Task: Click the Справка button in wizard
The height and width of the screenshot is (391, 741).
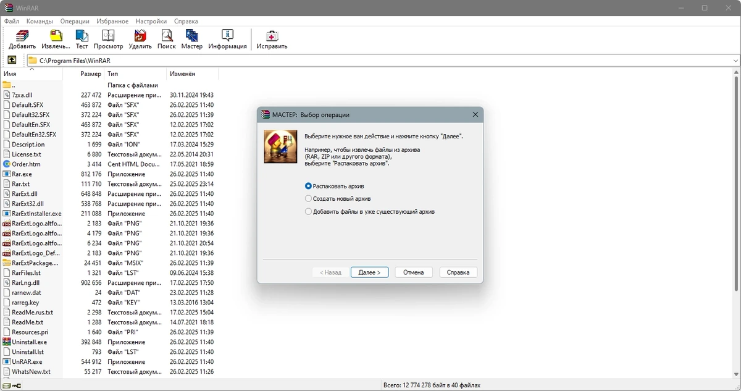Action: [458, 272]
